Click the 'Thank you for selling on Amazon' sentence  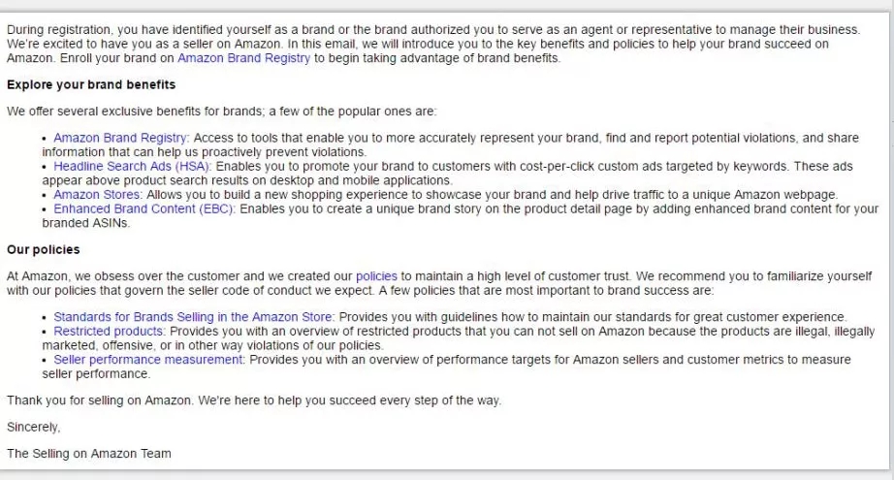click(x=254, y=400)
